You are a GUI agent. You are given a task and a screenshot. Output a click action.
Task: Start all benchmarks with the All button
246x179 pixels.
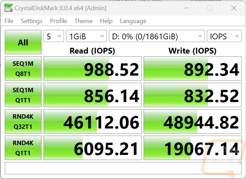pyautogui.click(x=23, y=42)
